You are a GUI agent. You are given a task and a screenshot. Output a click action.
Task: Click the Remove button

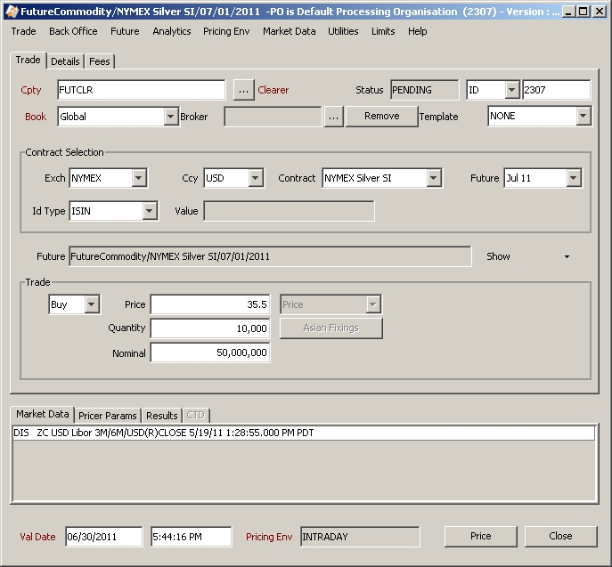(x=381, y=117)
